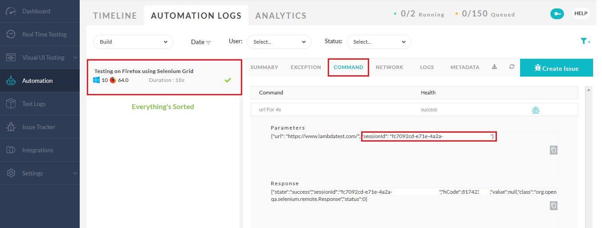Screen dimensions: 602x228
Task: Copy Response with the copy icon
Action: pos(553,206)
